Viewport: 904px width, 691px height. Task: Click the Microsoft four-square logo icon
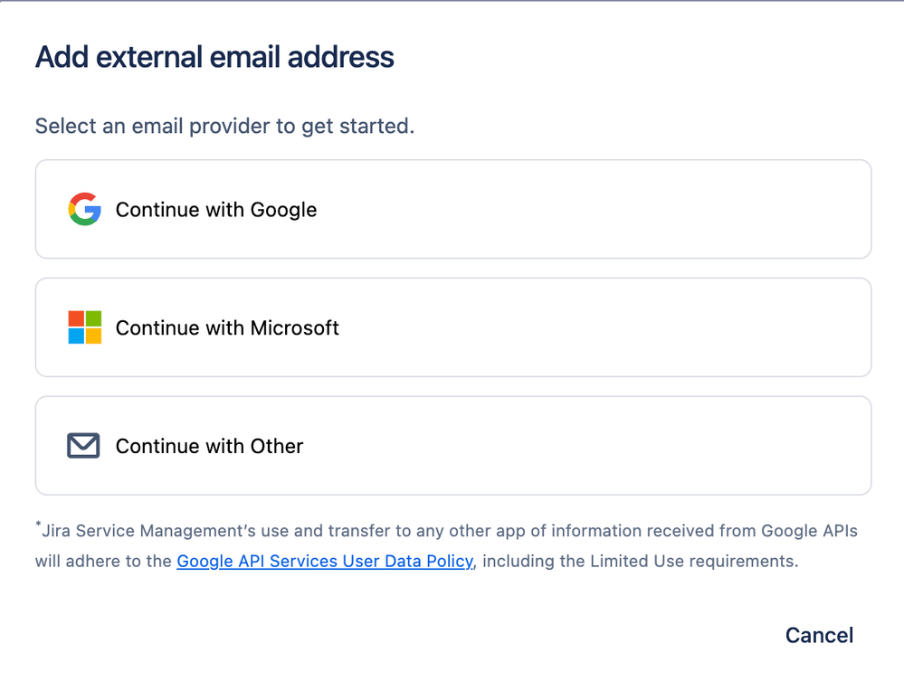point(84,327)
